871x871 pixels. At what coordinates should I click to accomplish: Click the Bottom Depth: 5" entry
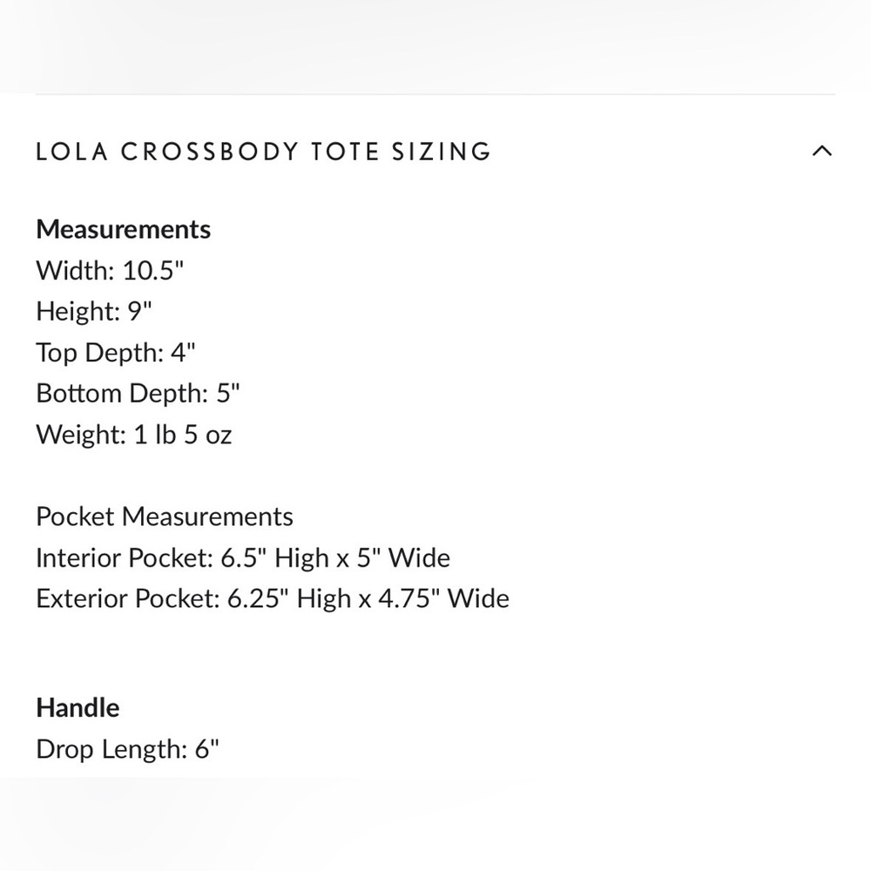point(138,393)
